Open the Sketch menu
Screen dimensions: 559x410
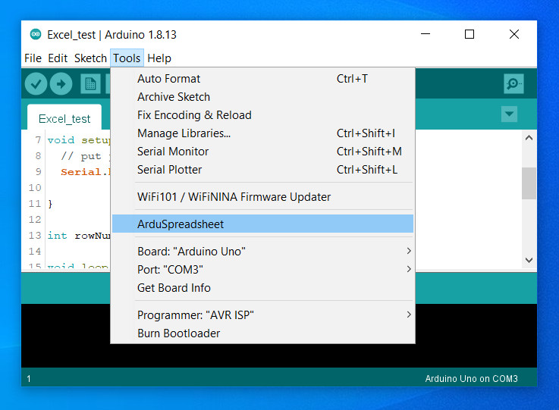coord(90,58)
